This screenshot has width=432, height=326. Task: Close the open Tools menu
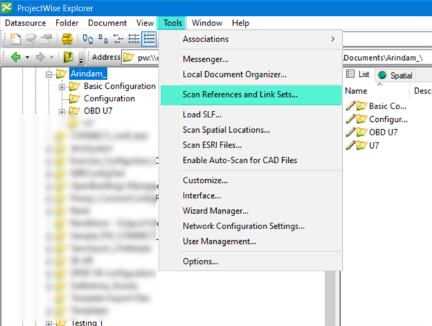pyautogui.click(x=172, y=23)
